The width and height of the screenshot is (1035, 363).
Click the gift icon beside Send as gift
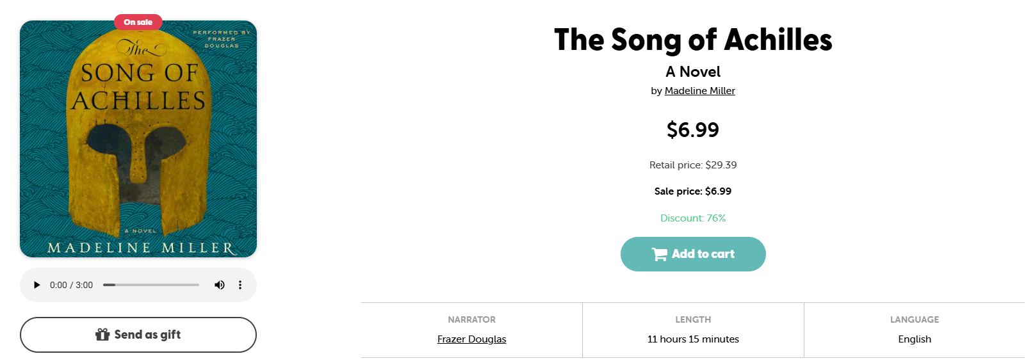pyautogui.click(x=102, y=335)
